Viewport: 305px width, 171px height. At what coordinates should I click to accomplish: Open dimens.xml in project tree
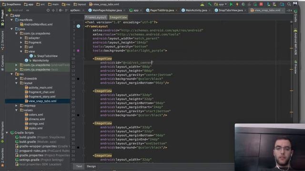(35, 119)
